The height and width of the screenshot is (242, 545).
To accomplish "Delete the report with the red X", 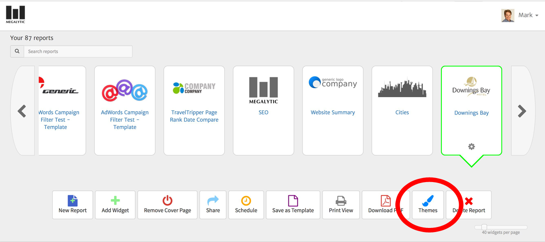I will click(x=469, y=205).
